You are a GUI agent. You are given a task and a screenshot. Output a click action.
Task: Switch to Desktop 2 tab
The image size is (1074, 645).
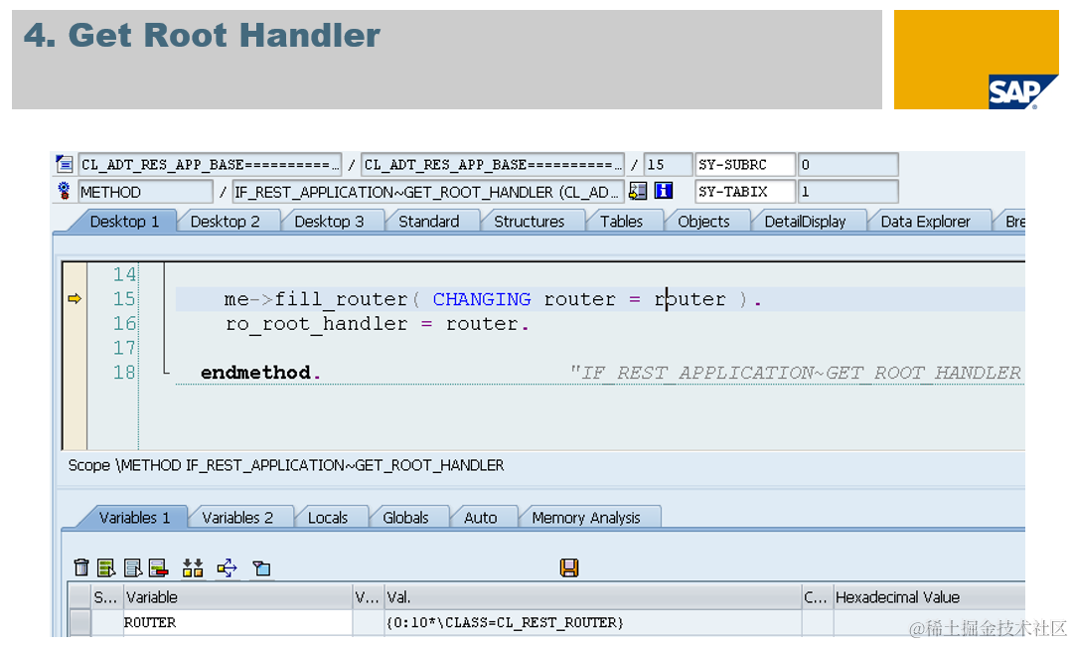pos(225,222)
